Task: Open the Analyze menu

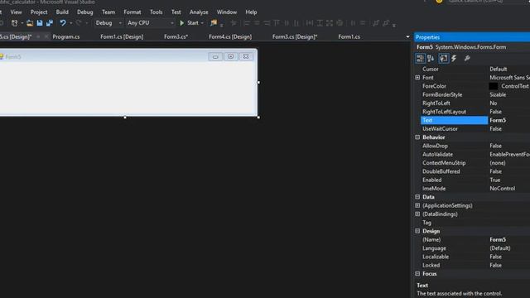Action: [199, 12]
